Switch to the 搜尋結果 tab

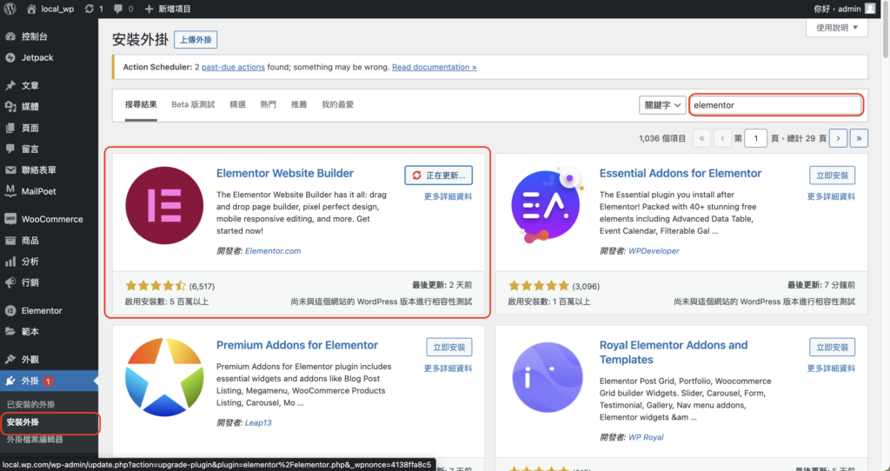(141, 105)
